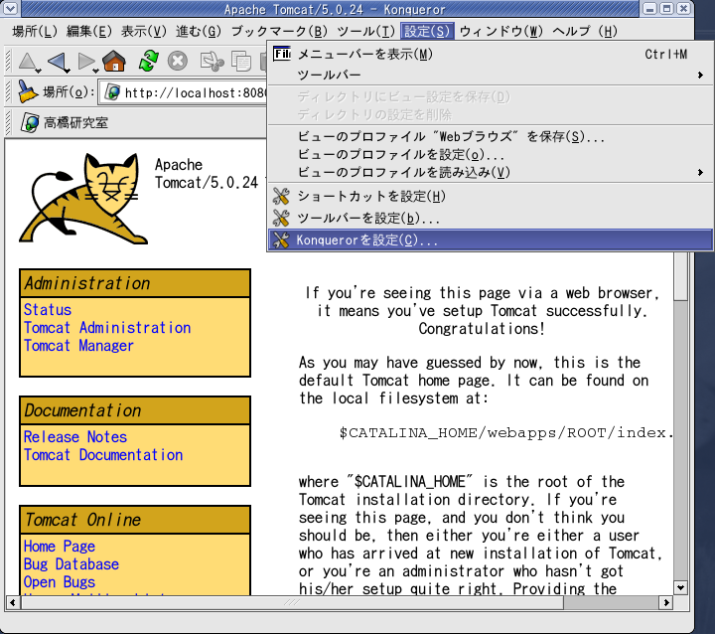This screenshot has height=634, width=715.
Task: Select ビューのプロファイル Webブラウズ を保存
Action: [490, 136]
